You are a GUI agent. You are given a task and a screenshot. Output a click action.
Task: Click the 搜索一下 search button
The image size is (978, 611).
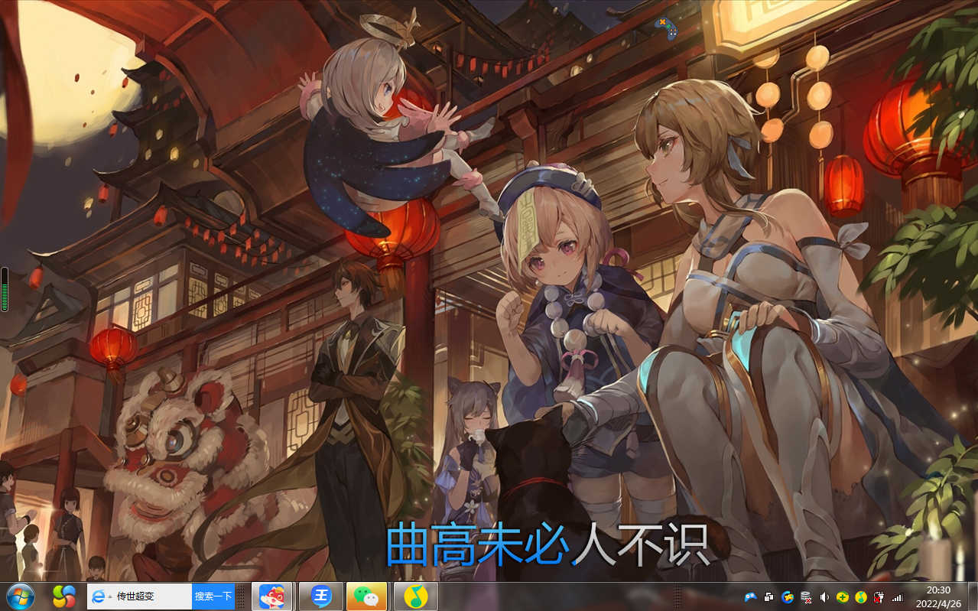point(213,596)
